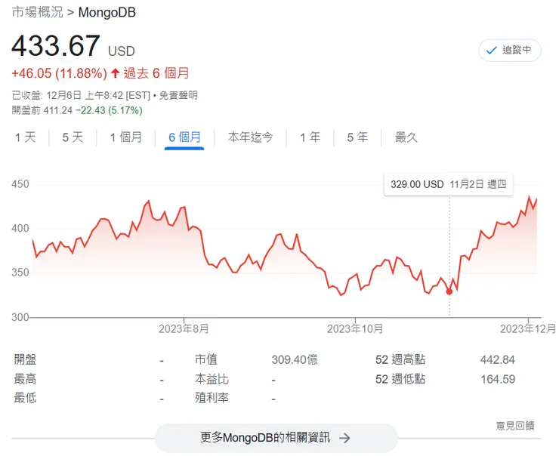Click the 殖利率 label
559x456 pixels.
point(212,398)
